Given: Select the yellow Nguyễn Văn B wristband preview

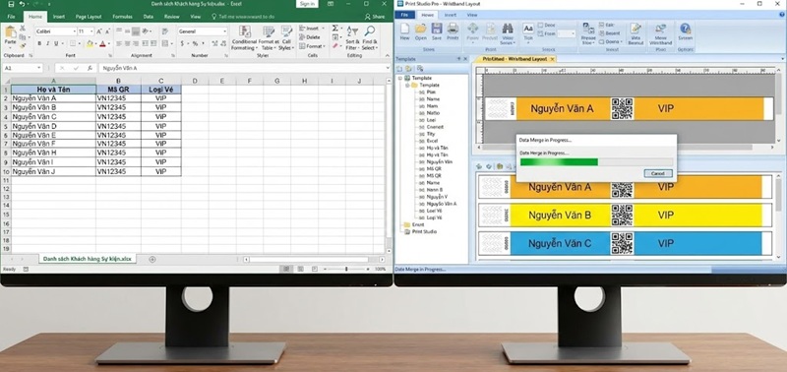Looking at the screenshot, I should [625, 215].
